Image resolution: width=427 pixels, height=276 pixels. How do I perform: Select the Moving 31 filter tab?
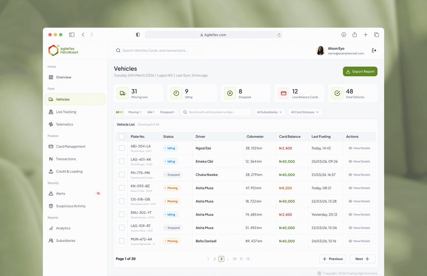[135, 112]
